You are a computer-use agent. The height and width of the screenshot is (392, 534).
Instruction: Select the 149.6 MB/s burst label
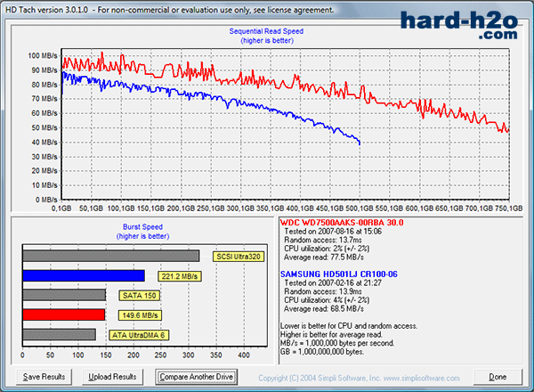(x=140, y=315)
